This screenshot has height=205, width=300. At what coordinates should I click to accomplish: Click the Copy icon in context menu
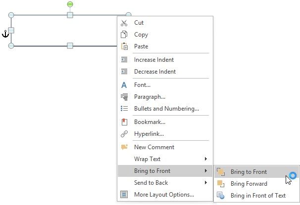point(124,35)
